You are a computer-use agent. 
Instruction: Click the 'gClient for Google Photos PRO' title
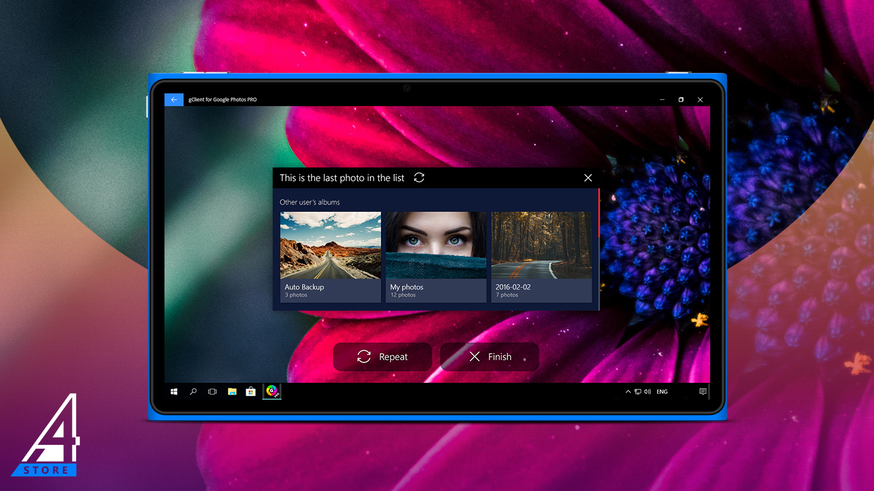coord(223,100)
